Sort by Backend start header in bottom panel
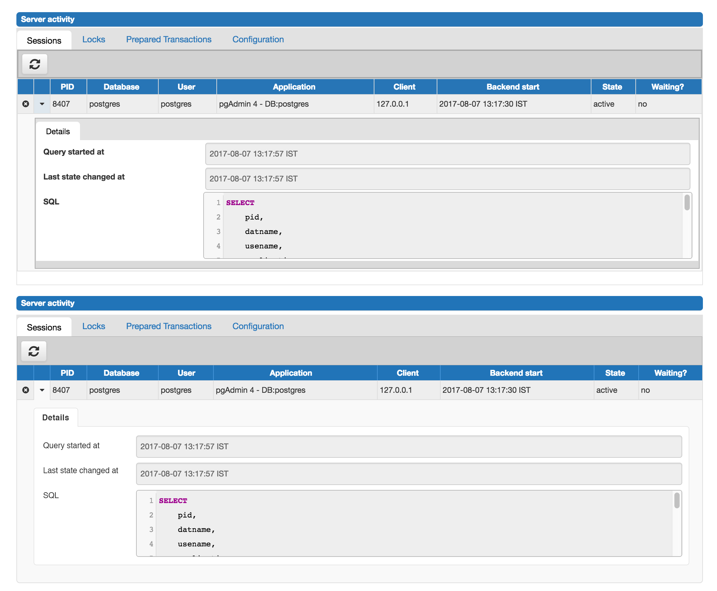 516,373
